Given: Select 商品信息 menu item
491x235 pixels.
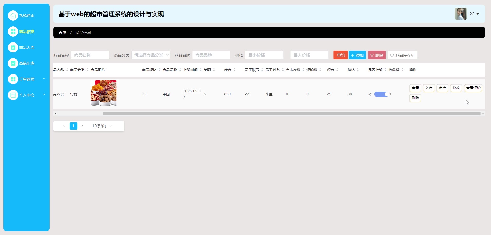Looking at the screenshot, I should pos(26,31).
